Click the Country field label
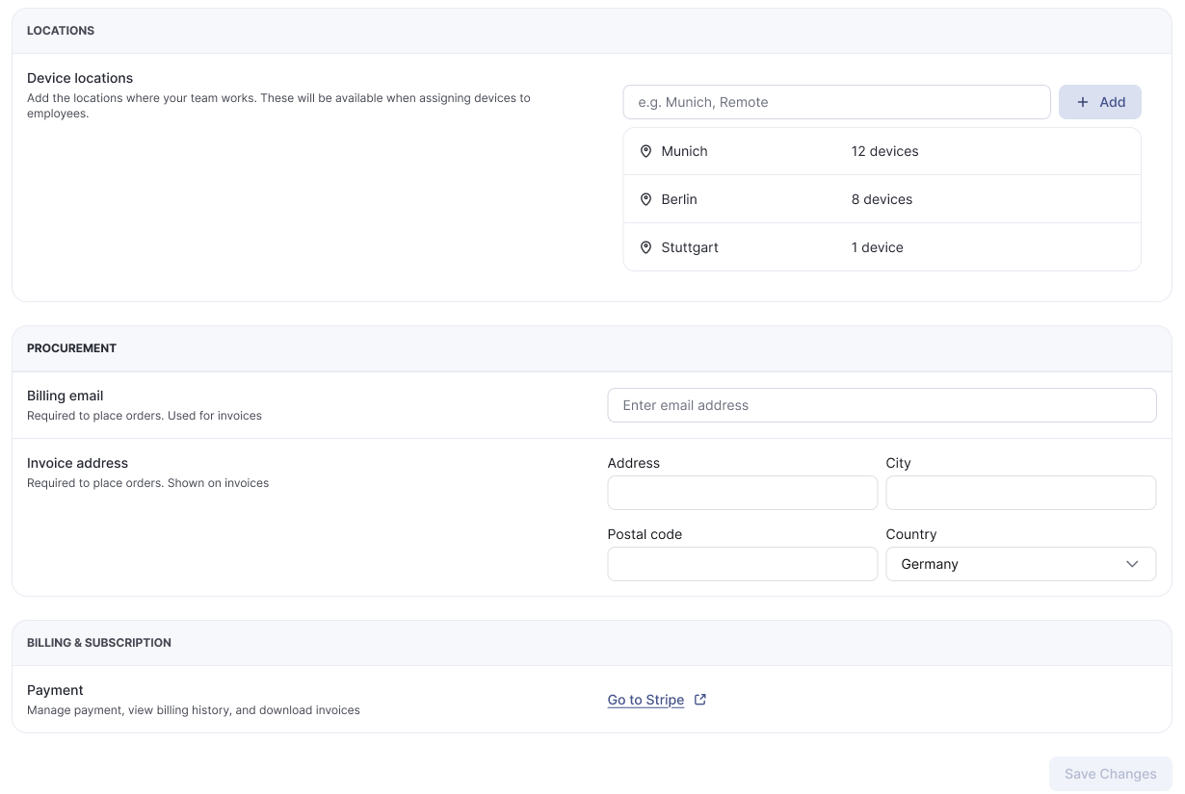1185x794 pixels. point(911,534)
